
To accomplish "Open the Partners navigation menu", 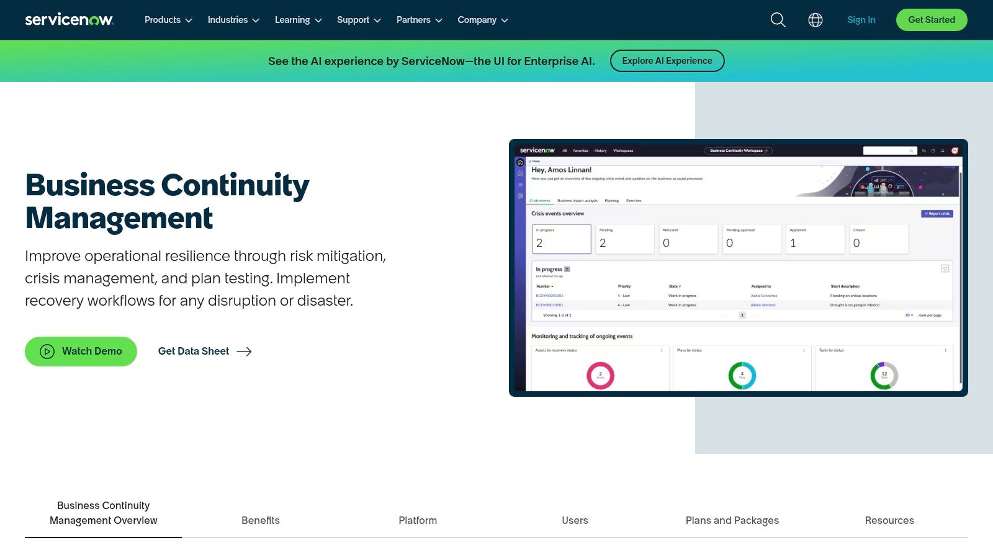I will coord(419,20).
